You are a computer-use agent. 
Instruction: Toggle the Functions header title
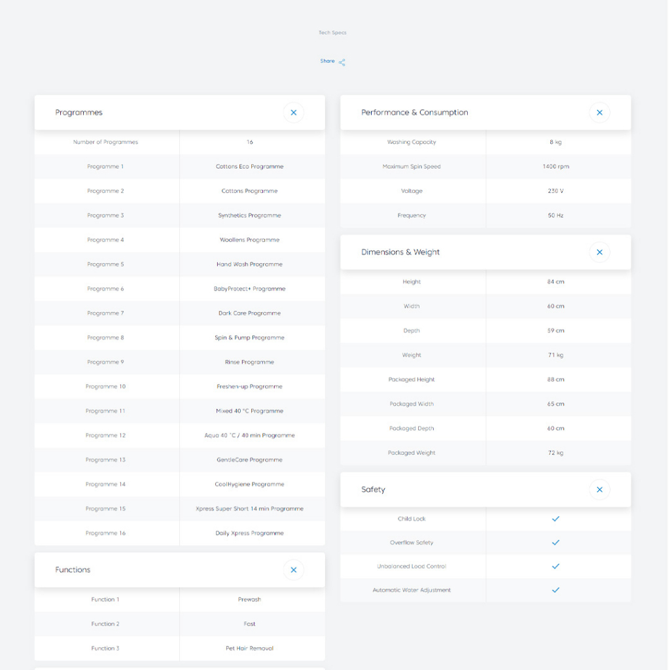pyautogui.click(x=73, y=570)
